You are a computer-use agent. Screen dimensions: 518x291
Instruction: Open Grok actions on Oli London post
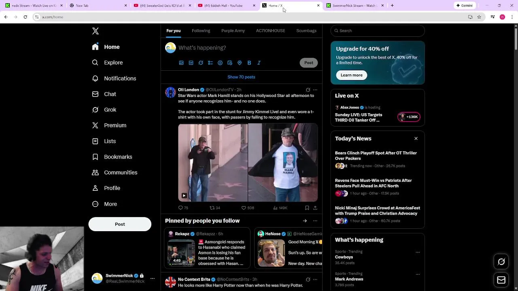click(308, 90)
